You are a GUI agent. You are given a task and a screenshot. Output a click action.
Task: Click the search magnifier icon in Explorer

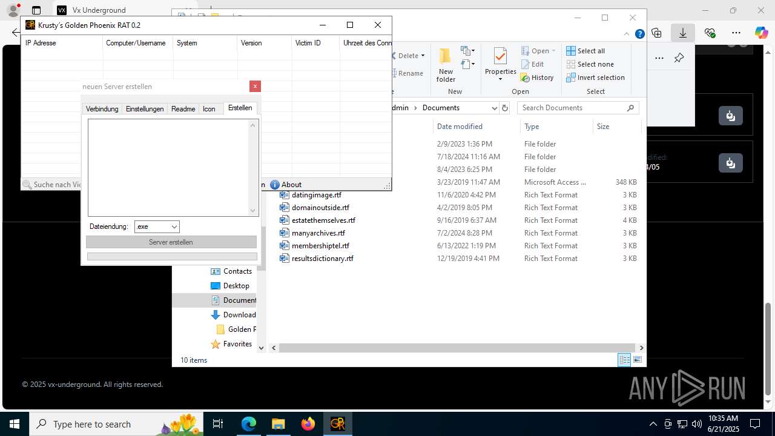point(630,108)
